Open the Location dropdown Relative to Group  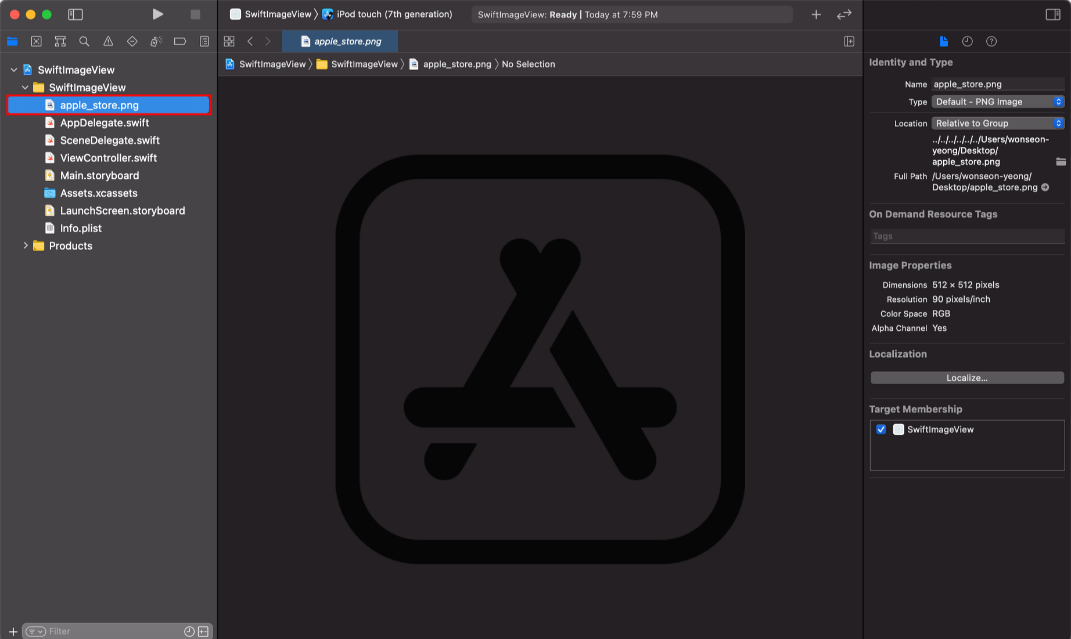click(x=998, y=123)
